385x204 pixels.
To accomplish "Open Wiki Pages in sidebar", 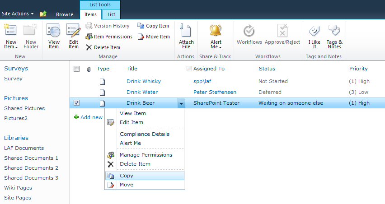I will tap(18, 188).
